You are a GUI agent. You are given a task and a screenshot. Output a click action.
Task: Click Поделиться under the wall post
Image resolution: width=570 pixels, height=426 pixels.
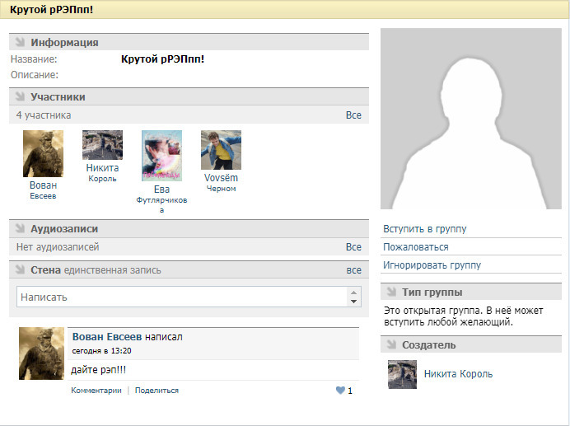157,391
